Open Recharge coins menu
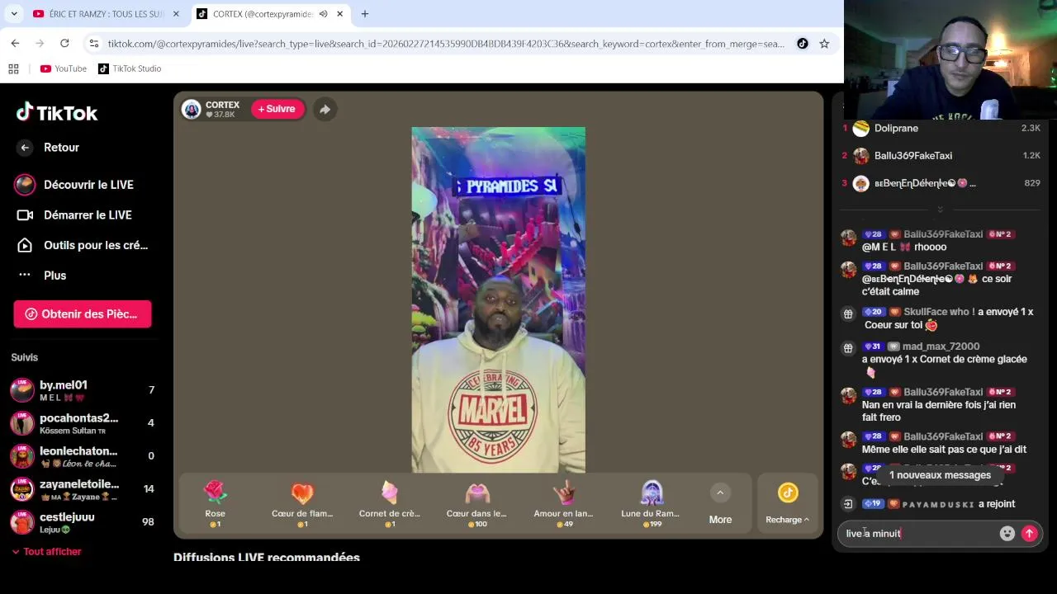The image size is (1057, 594). click(x=788, y=504)
